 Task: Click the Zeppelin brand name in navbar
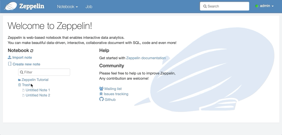pos(32,6)
